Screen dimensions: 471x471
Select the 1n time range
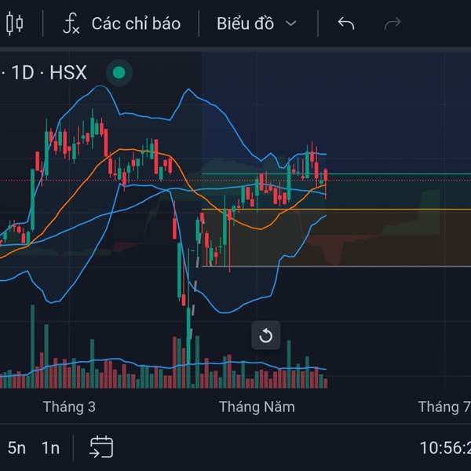[50, 448]
